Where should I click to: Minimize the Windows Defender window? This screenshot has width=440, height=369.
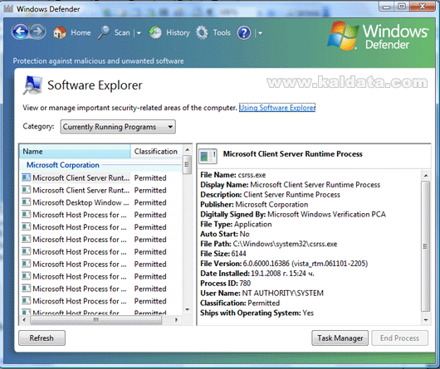click(386, 7)
